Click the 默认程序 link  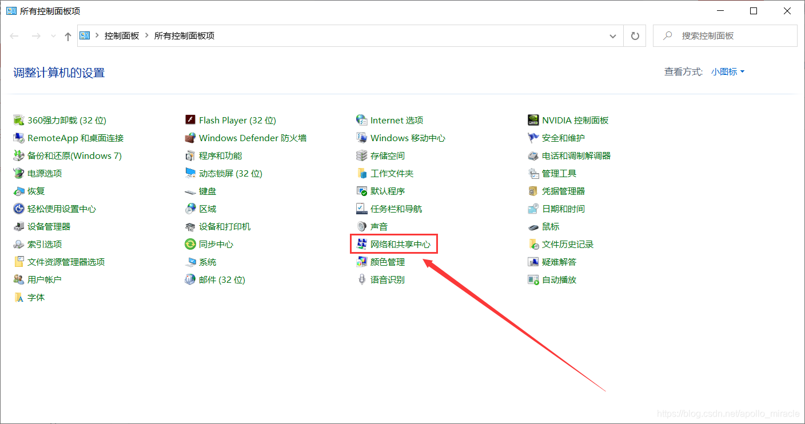388,191
